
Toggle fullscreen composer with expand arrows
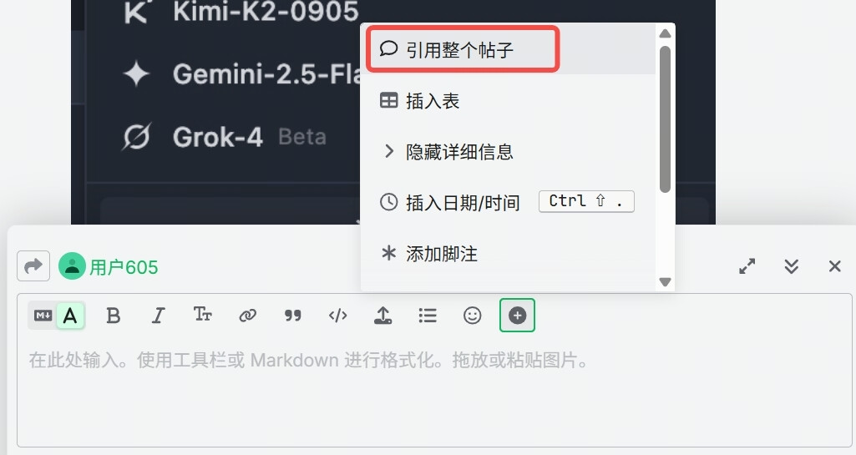[747, 266]
